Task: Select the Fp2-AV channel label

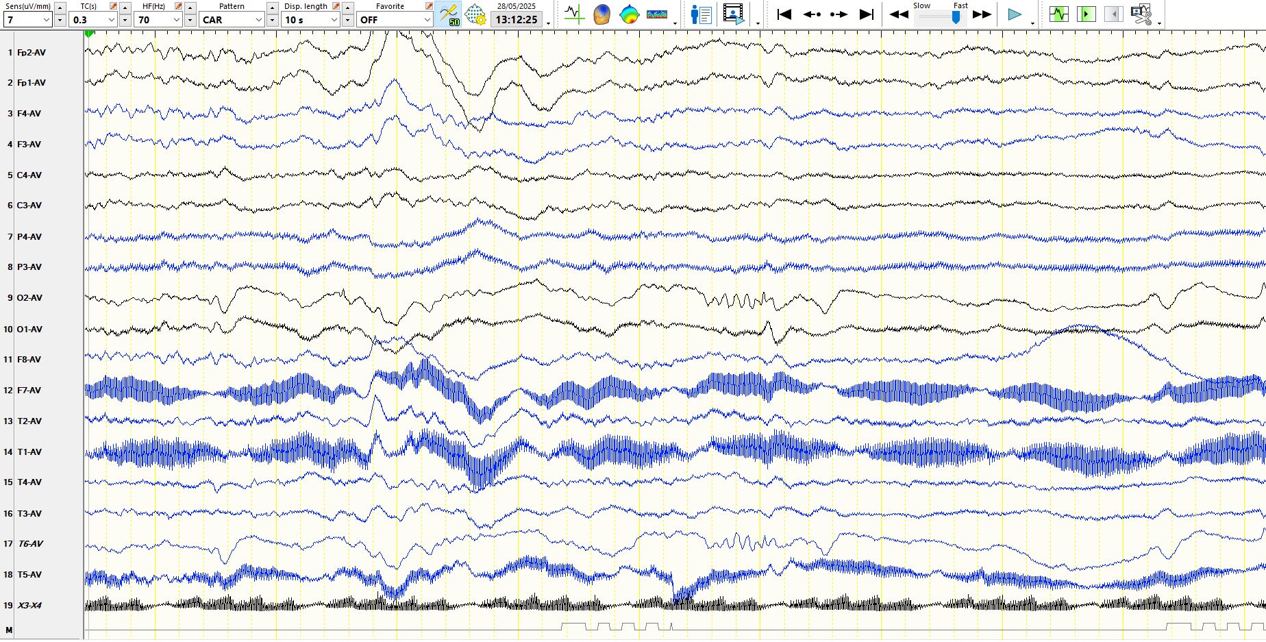Action: click(32, 52)
